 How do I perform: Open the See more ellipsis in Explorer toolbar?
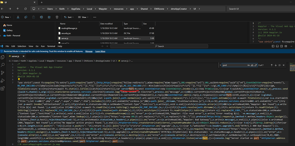pyautogui.click(x=95, y=17)
